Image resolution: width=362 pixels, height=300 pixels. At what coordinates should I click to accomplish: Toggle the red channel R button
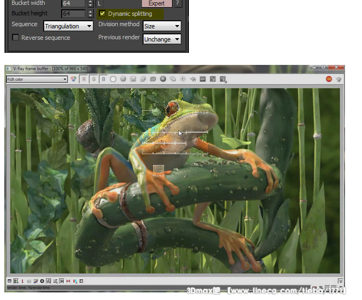84,79
